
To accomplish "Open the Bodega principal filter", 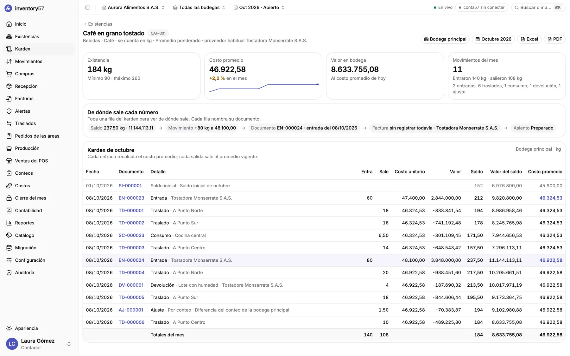I will pos(445,39).
